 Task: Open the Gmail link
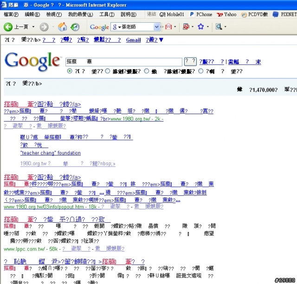point(133,40)
